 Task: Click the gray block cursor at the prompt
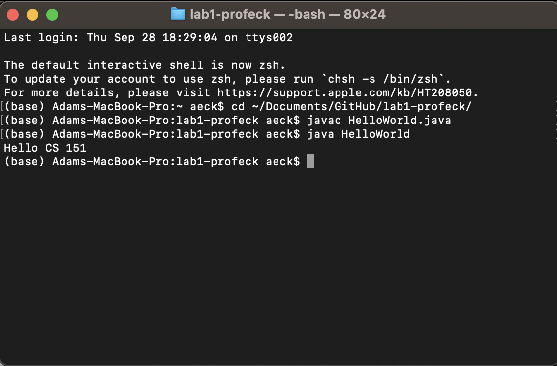[x=310, y=161]
